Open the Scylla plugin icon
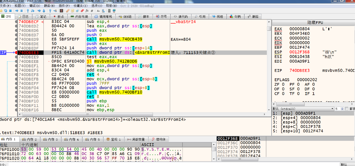 point(61,11)
